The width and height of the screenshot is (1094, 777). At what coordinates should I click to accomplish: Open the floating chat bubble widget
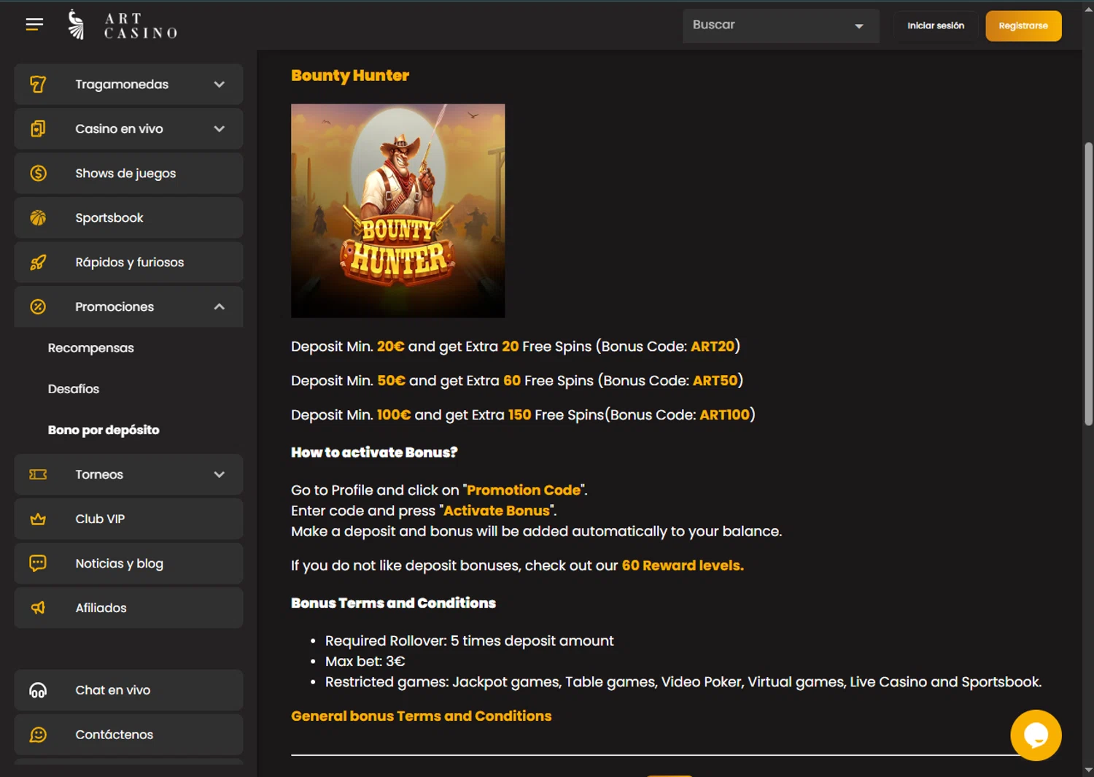tap(1036, 735)
